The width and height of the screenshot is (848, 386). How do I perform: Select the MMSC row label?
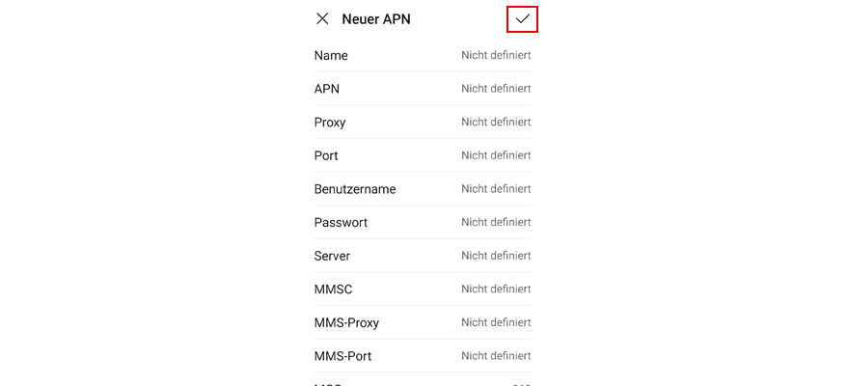[333, 289]
